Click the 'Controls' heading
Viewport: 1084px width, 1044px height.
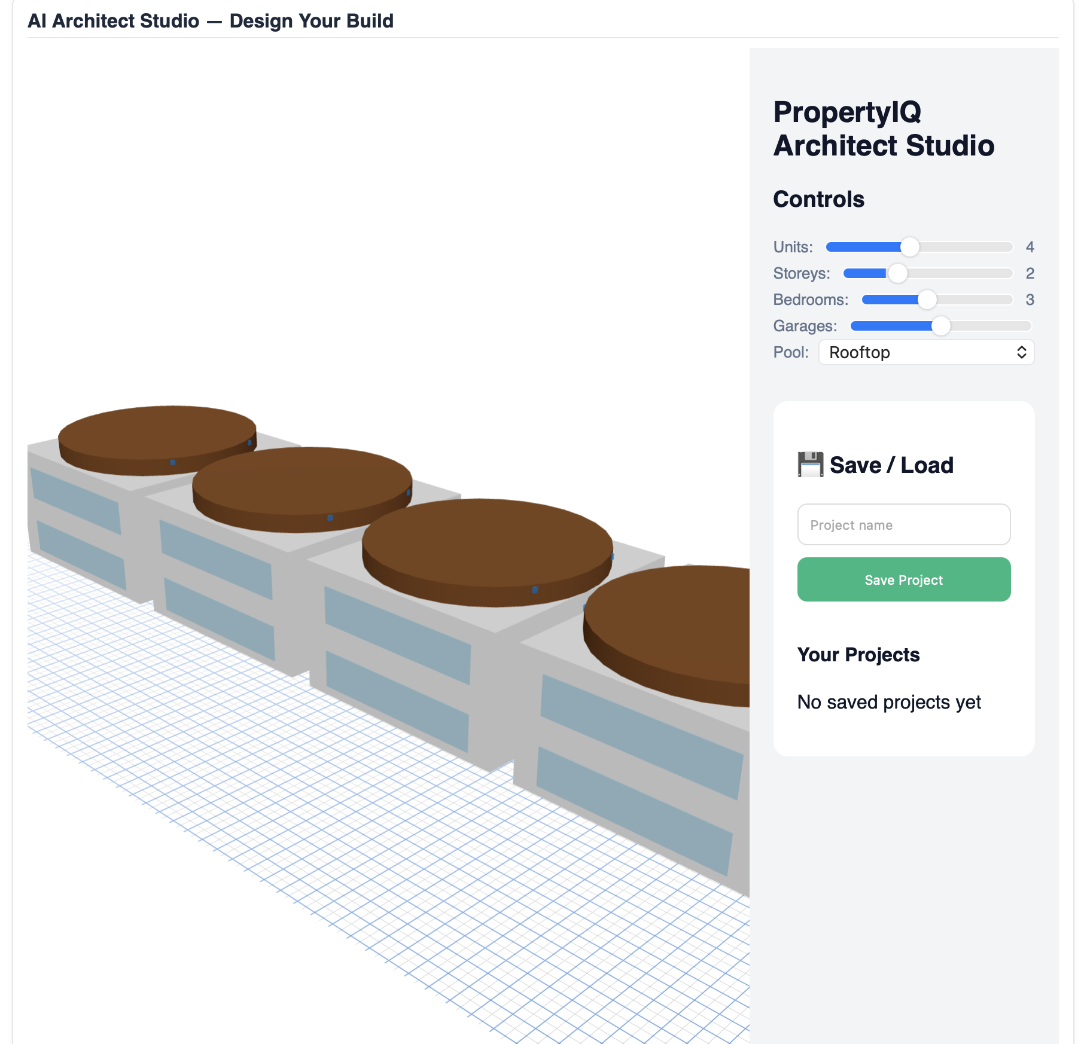click(x=818, y=199)
